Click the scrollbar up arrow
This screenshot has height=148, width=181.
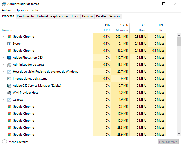pos(179,35)
